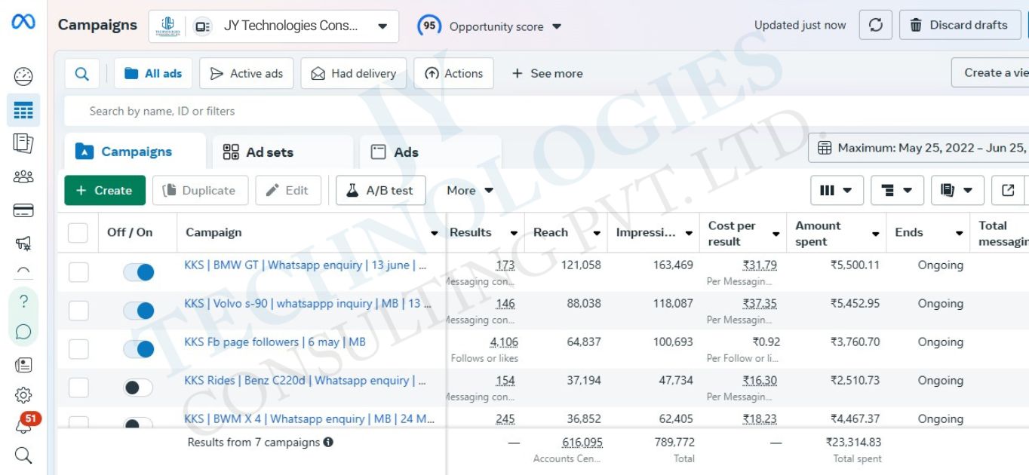1029x475 pixels.
Task: Click the green Create button
Action: click(105, 190)
